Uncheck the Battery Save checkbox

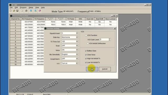86,51
